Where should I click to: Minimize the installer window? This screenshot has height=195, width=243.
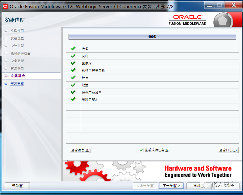point(209,5)
